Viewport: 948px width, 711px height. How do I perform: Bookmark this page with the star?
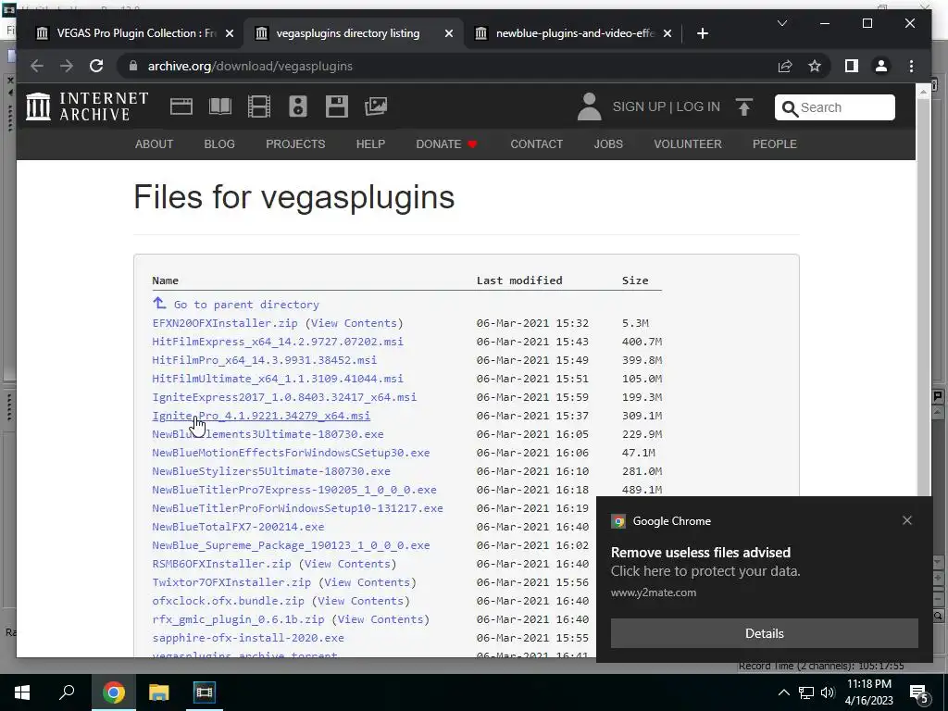click(x=815, y=66)
